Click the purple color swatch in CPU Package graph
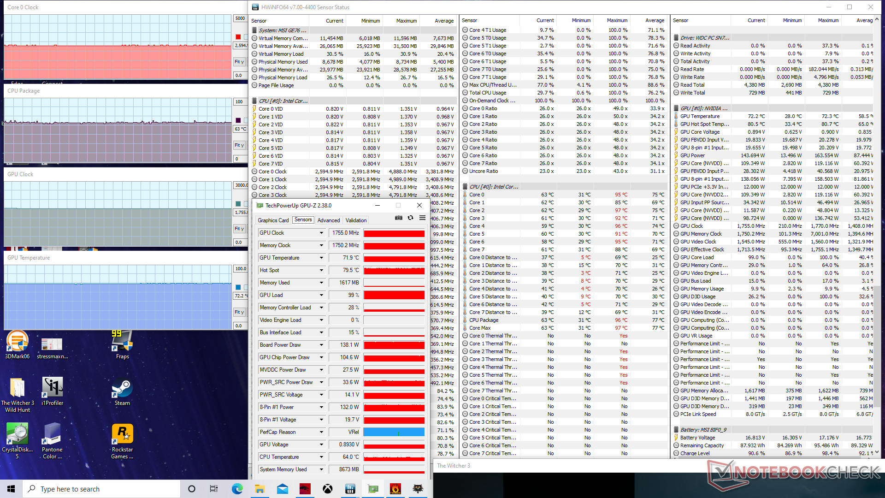The height and width of the screenshot is (498, 885). tap(238, 120)
